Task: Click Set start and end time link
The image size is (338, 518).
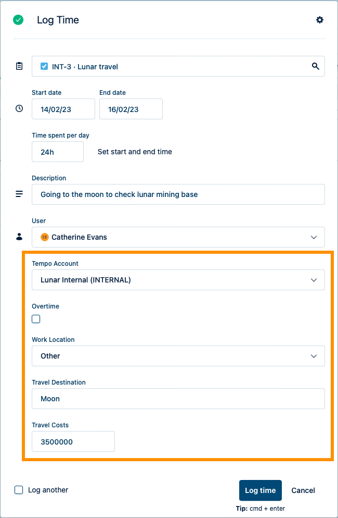Action: coord(135,152)
